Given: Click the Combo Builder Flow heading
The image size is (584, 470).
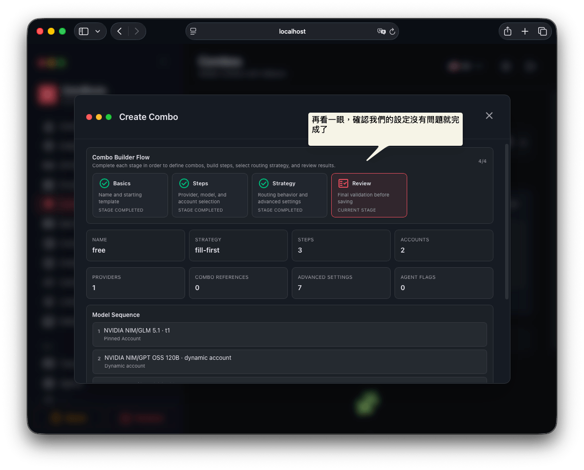Looking at the screenshot, I should (121, 157).
